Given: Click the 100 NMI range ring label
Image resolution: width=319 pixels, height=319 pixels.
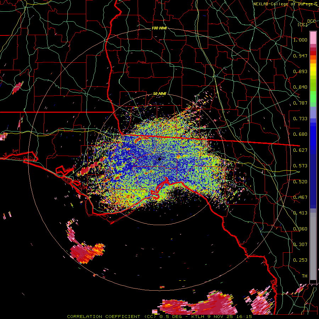Looking at the screenshot, I should (159, 28).
